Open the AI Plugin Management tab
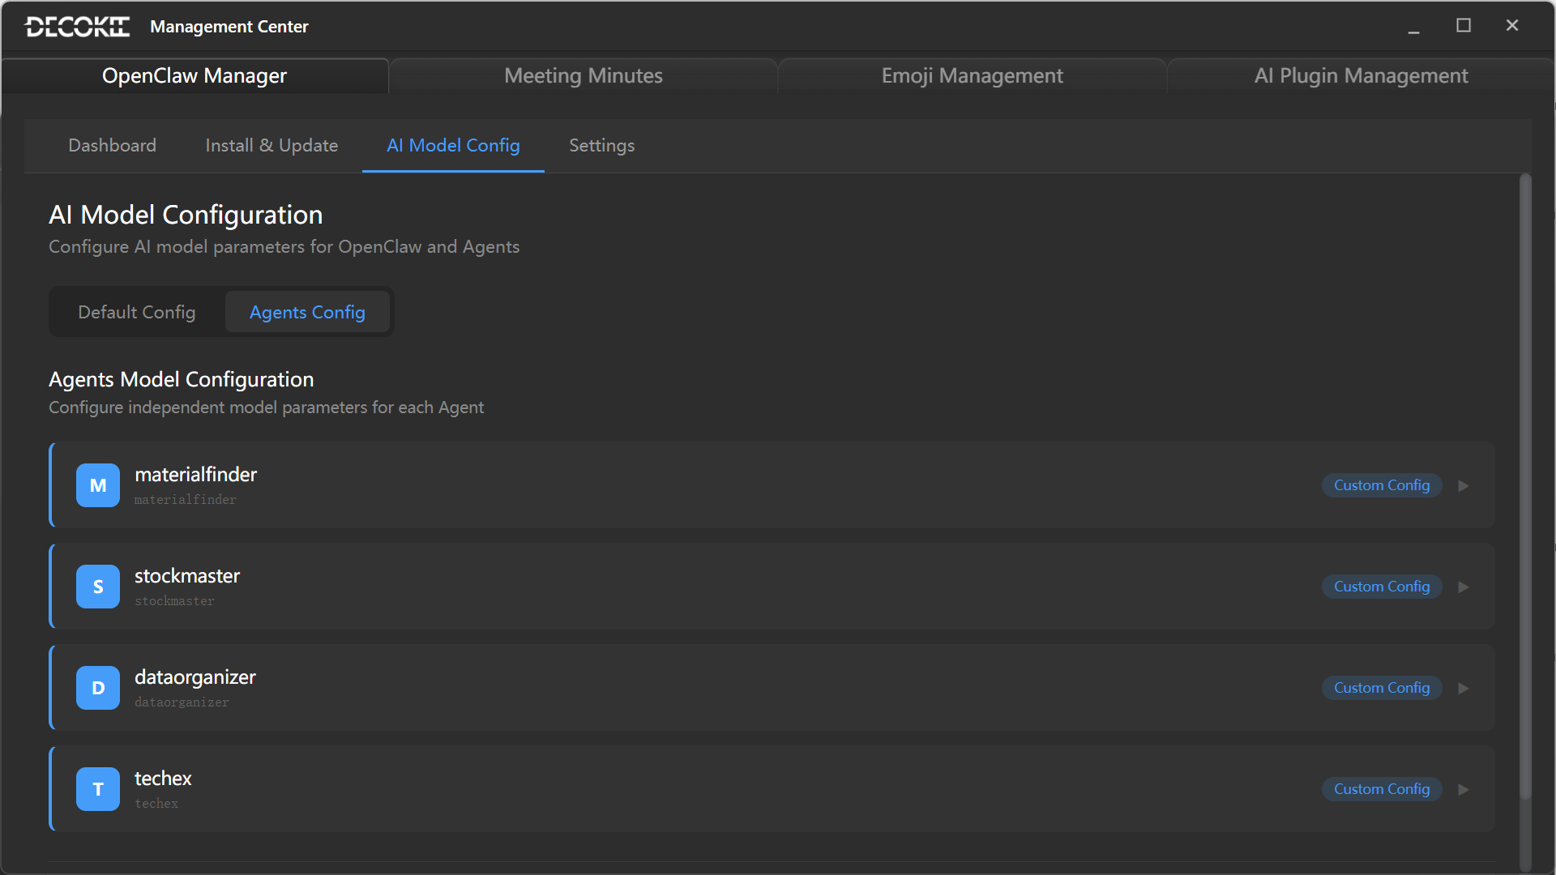 1361,75
